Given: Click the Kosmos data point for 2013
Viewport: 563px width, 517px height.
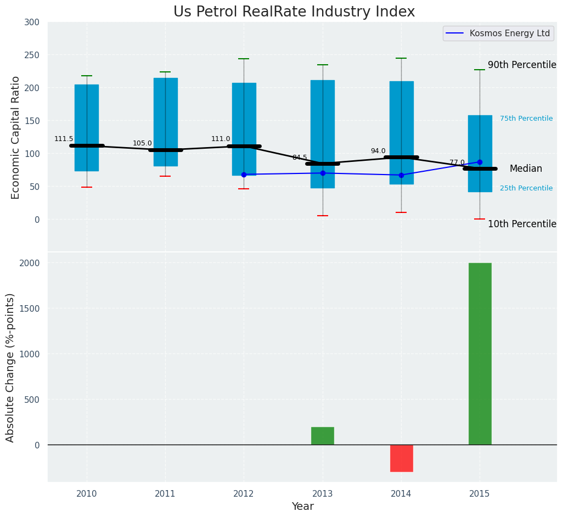Looking at the screenshot, I should (x=323, y=173).
